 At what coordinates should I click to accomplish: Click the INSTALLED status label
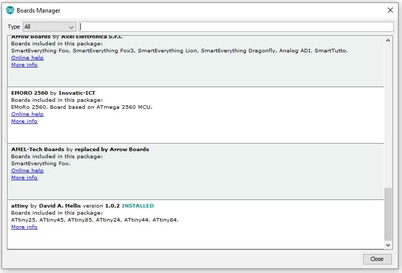pyautogui.click(x=138, y=206)
